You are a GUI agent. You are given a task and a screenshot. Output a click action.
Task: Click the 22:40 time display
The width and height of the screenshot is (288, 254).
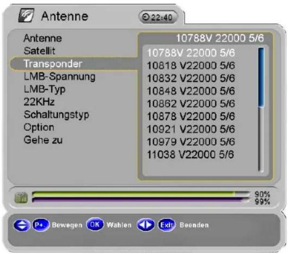(x=162, y=17)
